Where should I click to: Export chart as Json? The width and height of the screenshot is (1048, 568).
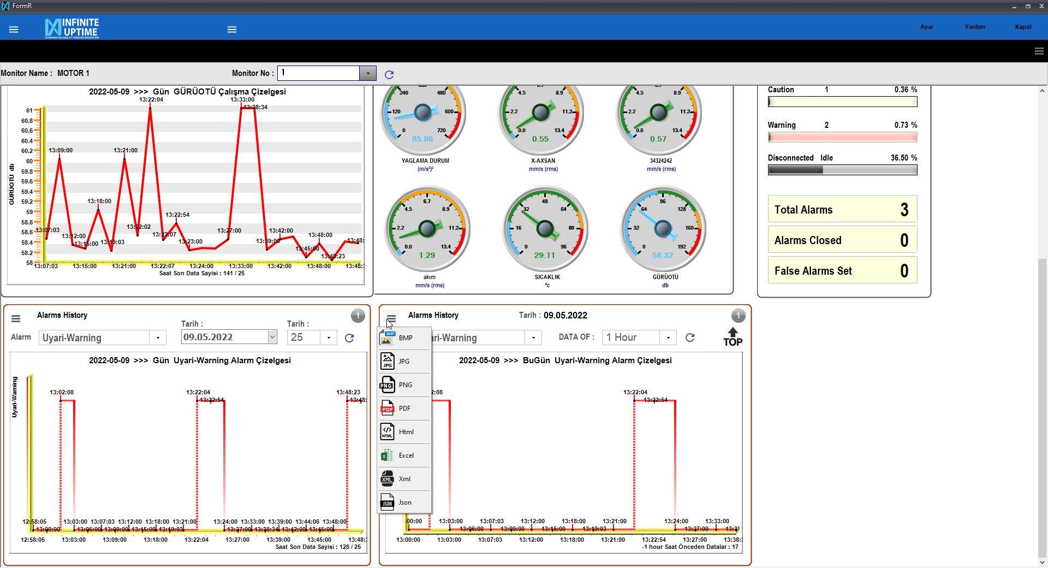click(x=404, y=502)
